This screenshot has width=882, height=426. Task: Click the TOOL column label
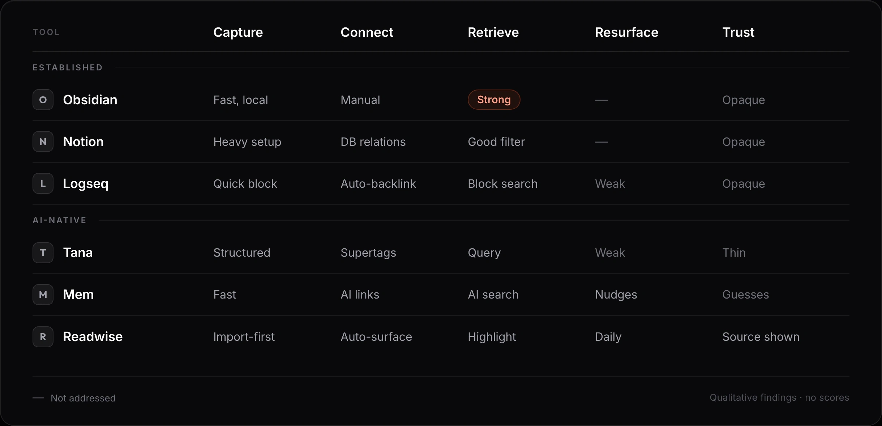pos(46,32)
